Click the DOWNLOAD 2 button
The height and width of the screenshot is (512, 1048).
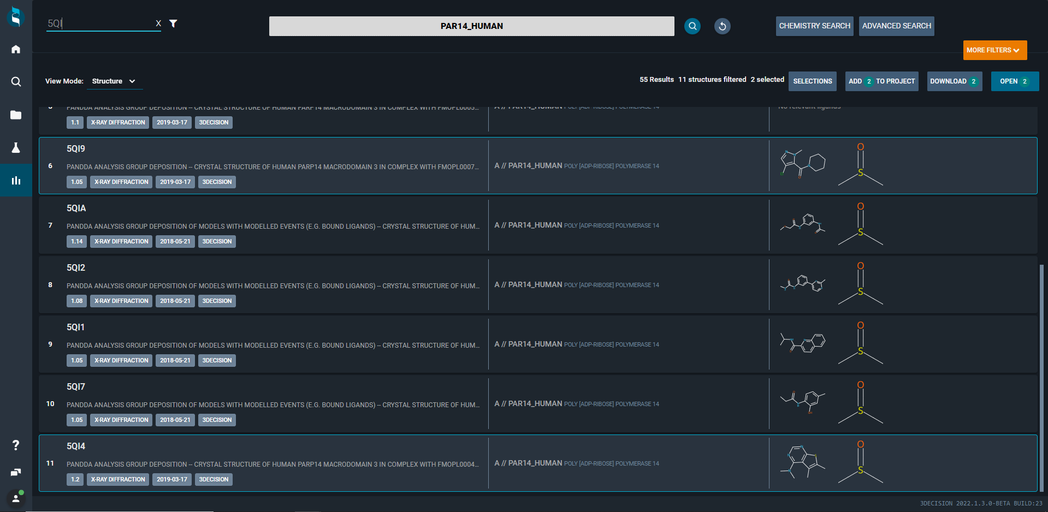[955, 81]
